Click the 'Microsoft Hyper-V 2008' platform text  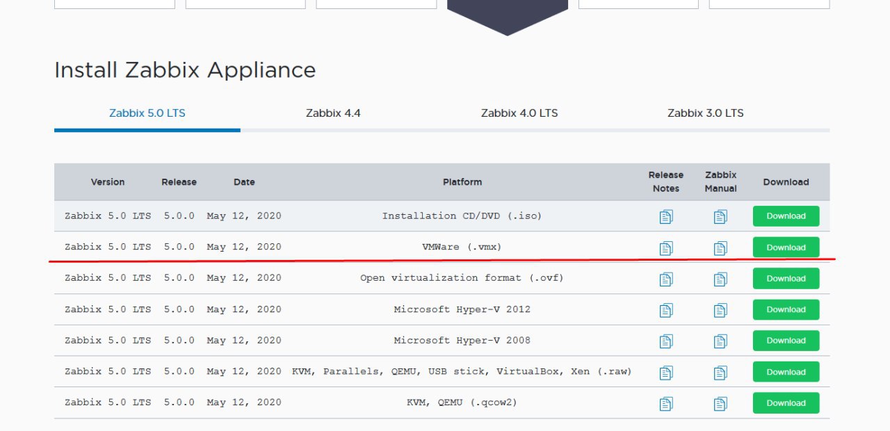click(x=462, y=341)
